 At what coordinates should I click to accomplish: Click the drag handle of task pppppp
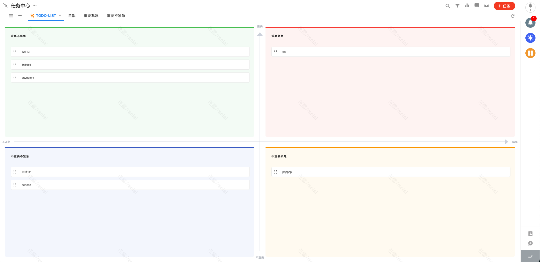[x=276, y=172]
